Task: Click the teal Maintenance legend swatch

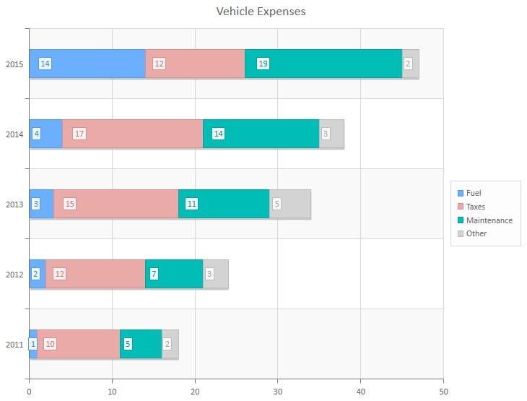Action: [461, 220]
